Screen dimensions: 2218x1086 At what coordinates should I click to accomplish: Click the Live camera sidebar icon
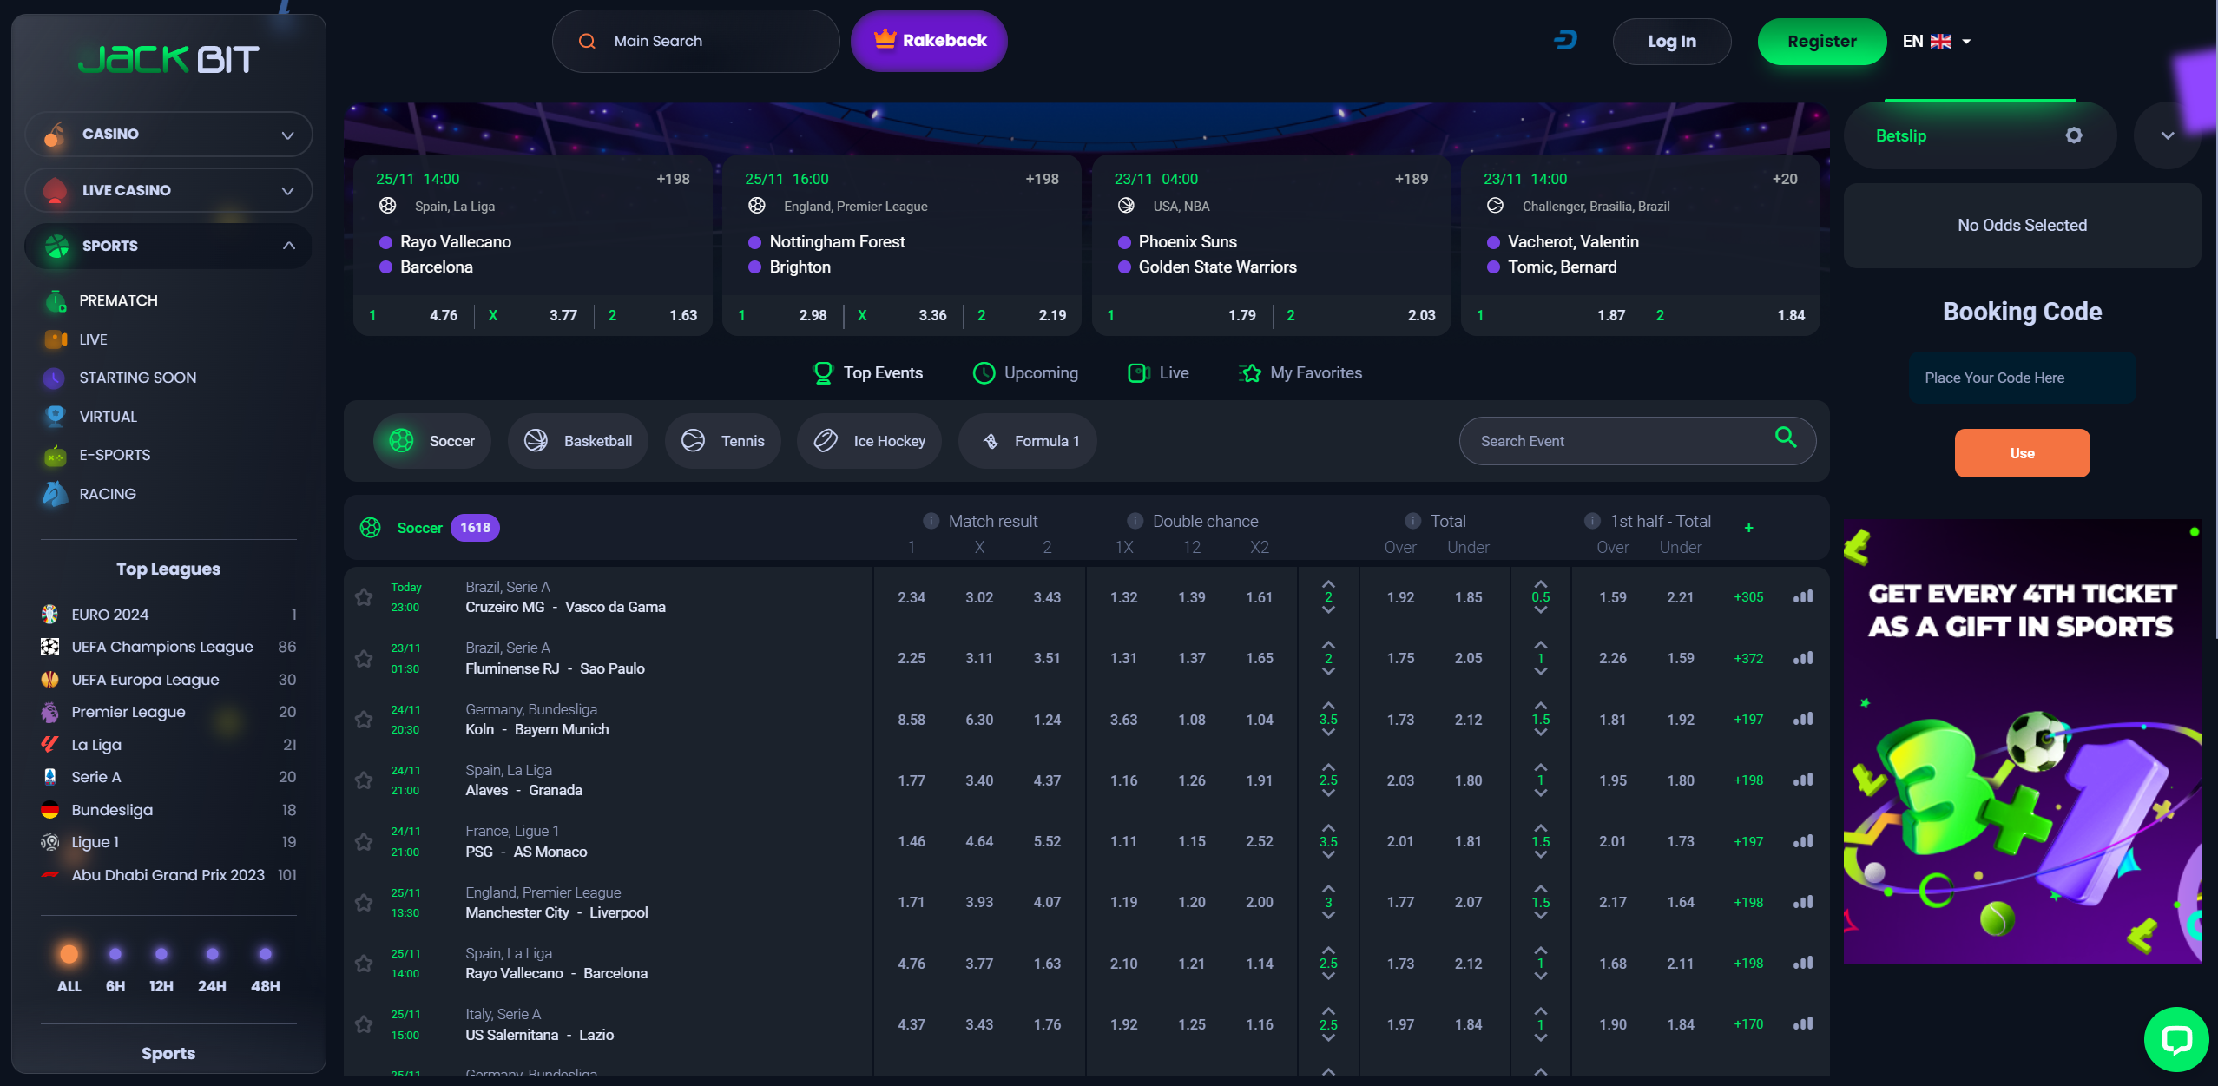(56, 339)
